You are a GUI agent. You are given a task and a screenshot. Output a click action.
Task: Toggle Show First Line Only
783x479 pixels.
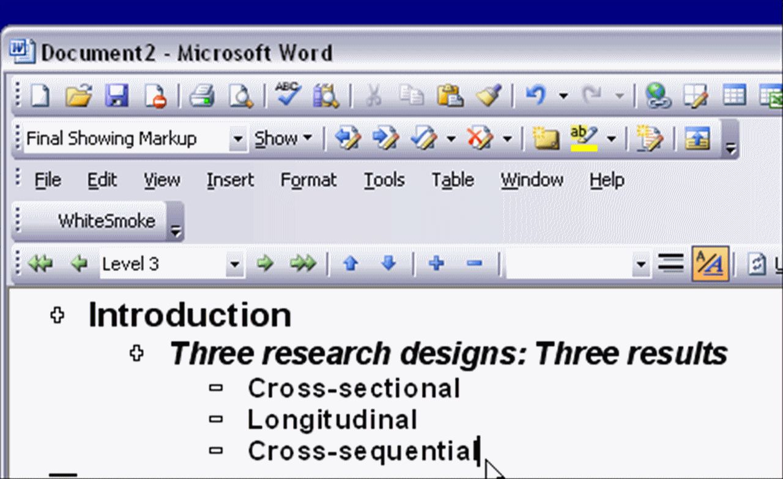(x=670, y=264)
